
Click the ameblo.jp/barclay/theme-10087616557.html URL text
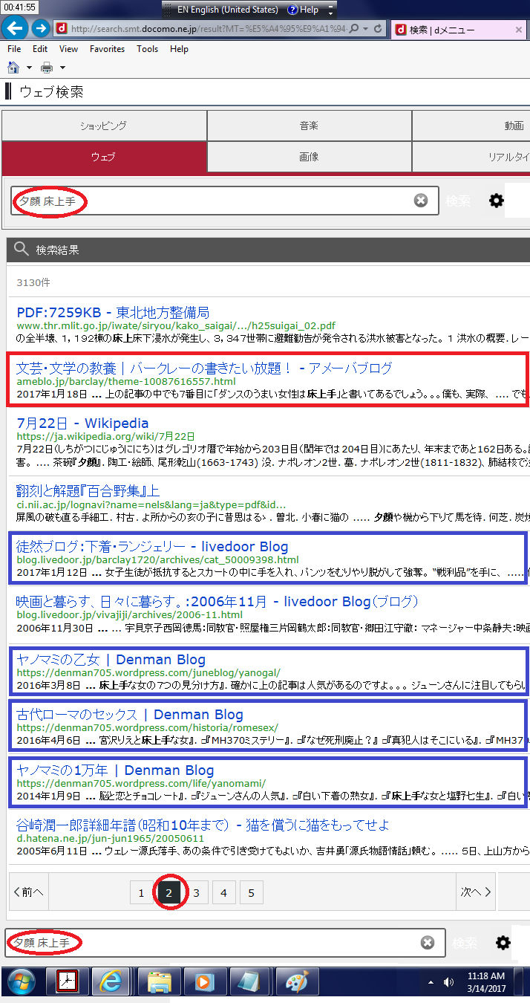pos(125,381)
